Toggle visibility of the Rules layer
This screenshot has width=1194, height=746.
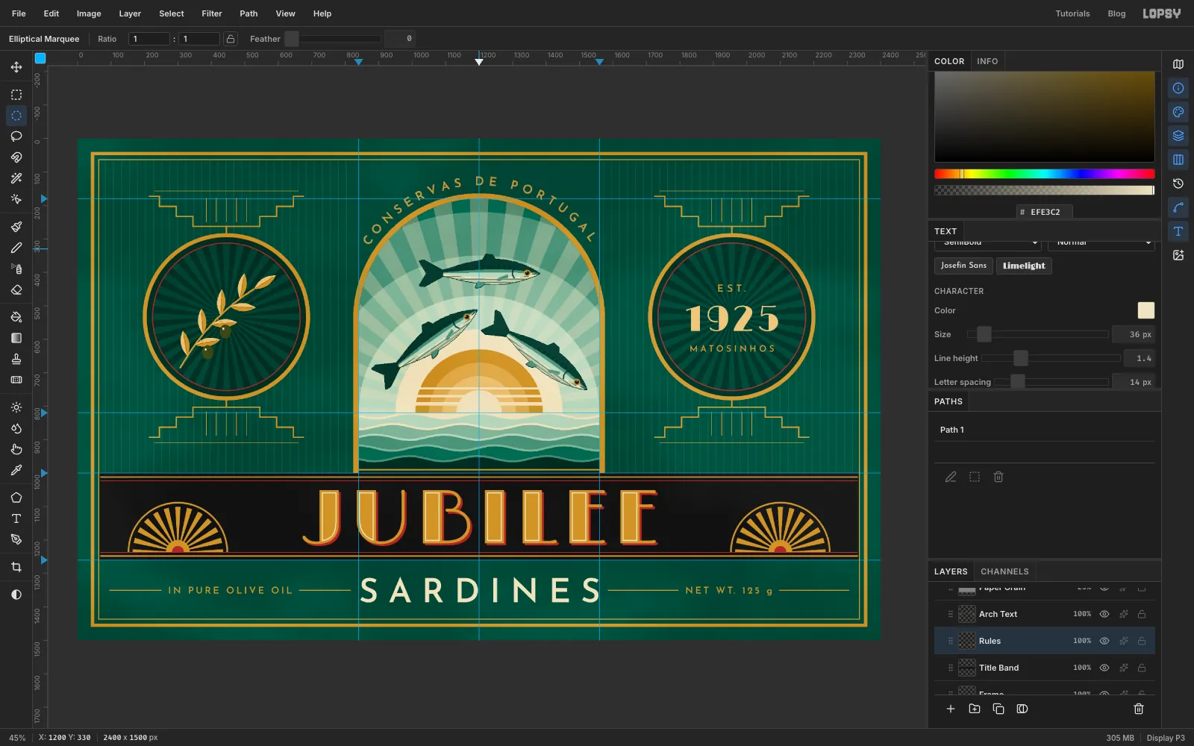(1104, 641)
